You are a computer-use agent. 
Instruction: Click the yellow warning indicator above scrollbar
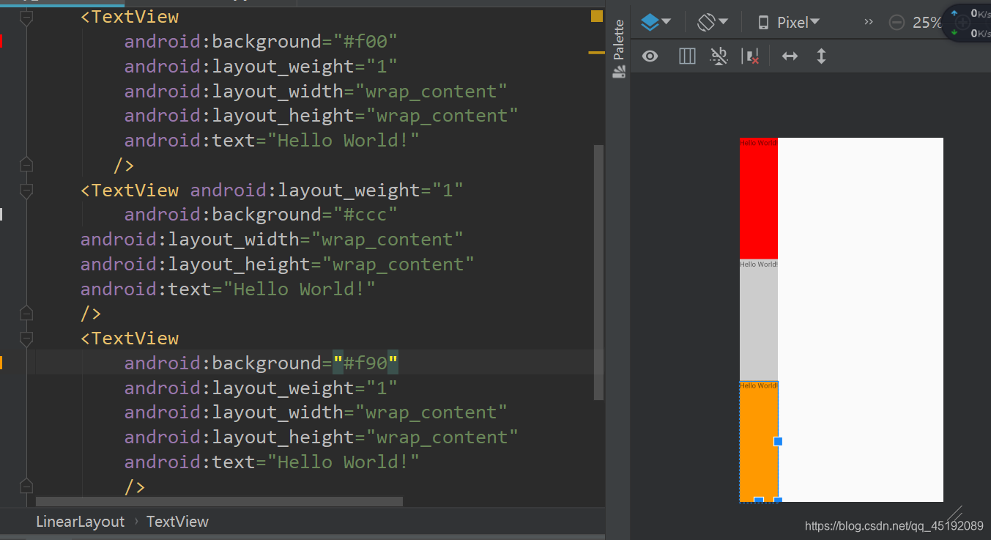click(596, 16)
